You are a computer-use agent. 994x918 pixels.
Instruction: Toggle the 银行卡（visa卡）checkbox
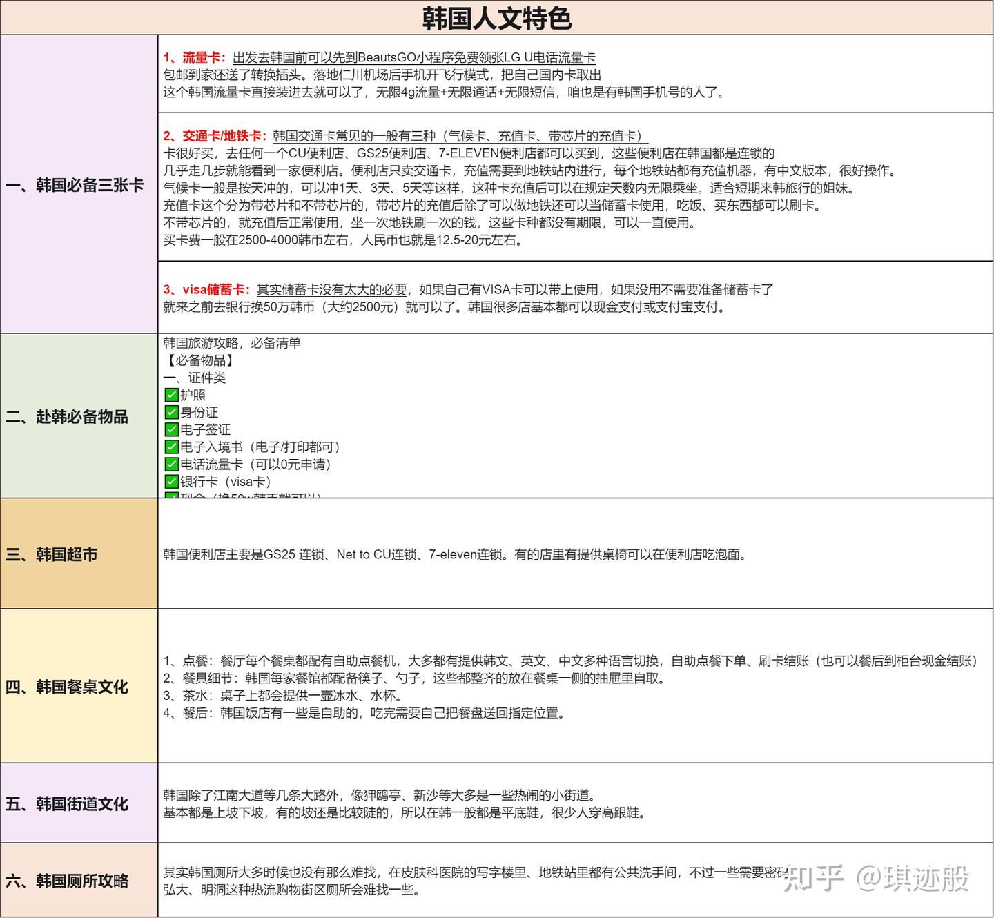(171, 481)
